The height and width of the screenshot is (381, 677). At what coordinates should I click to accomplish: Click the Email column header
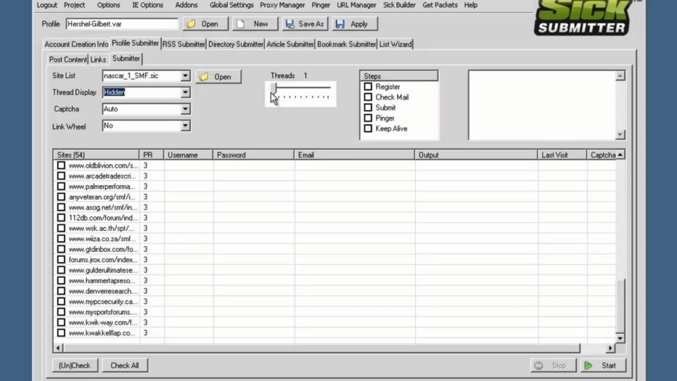pos(354,155)
